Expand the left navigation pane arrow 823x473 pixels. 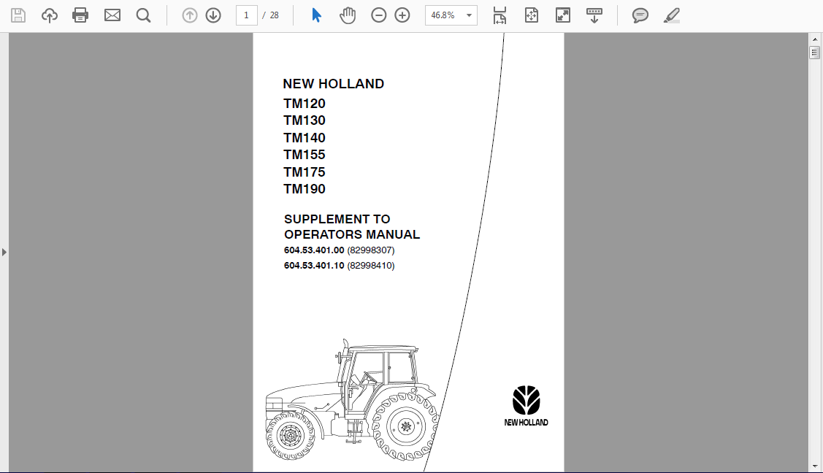point(4,253)
